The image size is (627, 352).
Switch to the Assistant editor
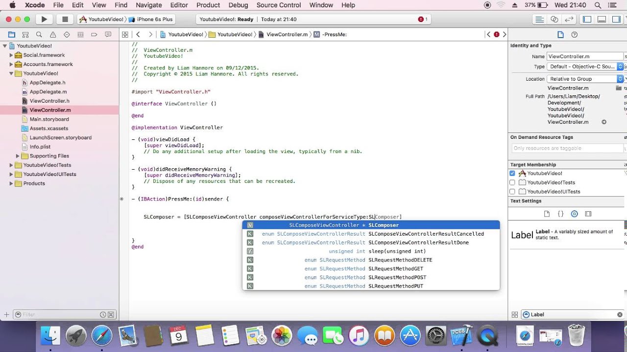point(555,19)
